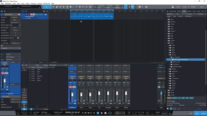Click the browser search magnifier icon

tap(205, 11)
